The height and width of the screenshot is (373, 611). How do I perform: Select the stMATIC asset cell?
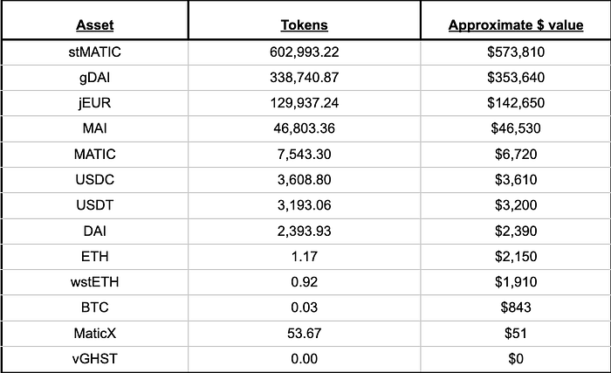click(94, 52)
